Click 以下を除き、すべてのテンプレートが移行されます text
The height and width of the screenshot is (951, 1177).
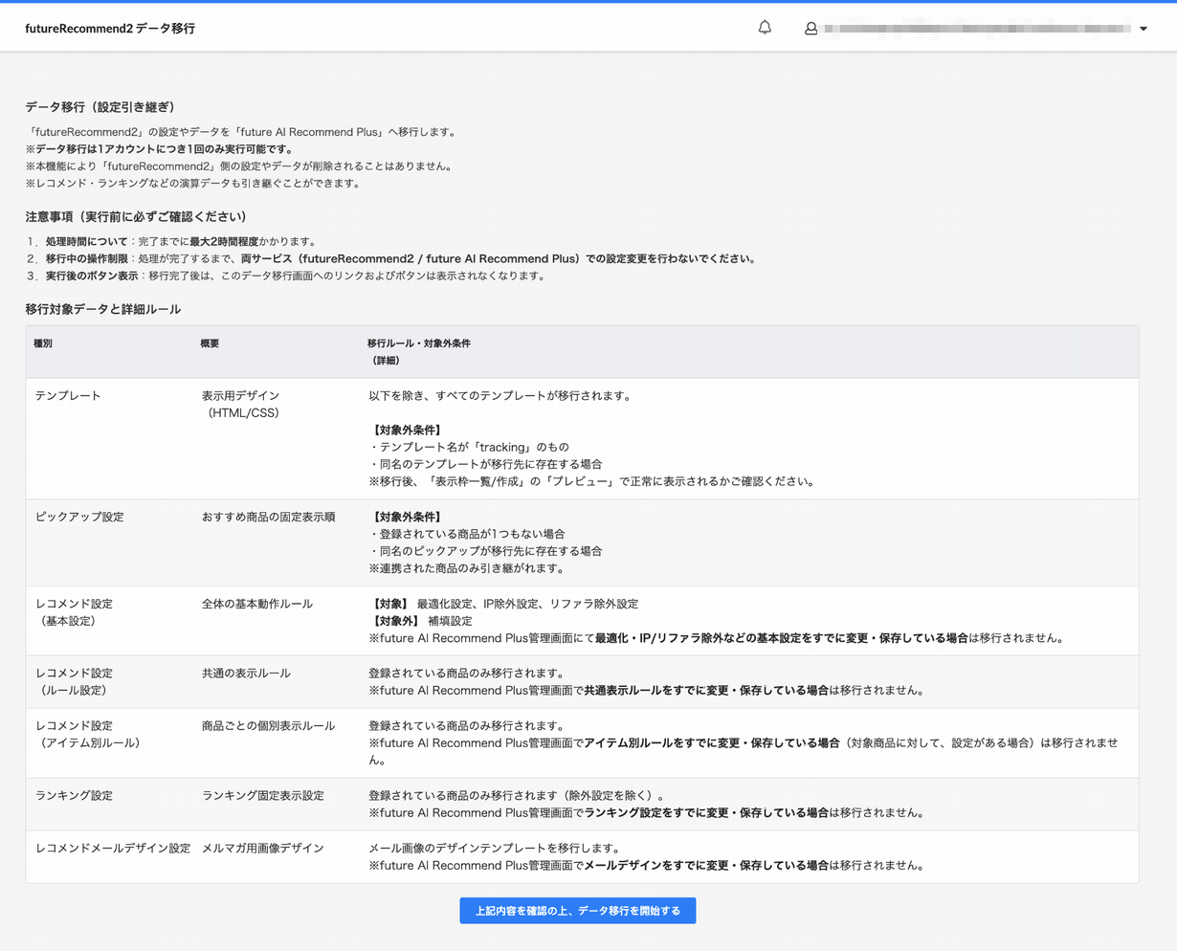[500, 395]
